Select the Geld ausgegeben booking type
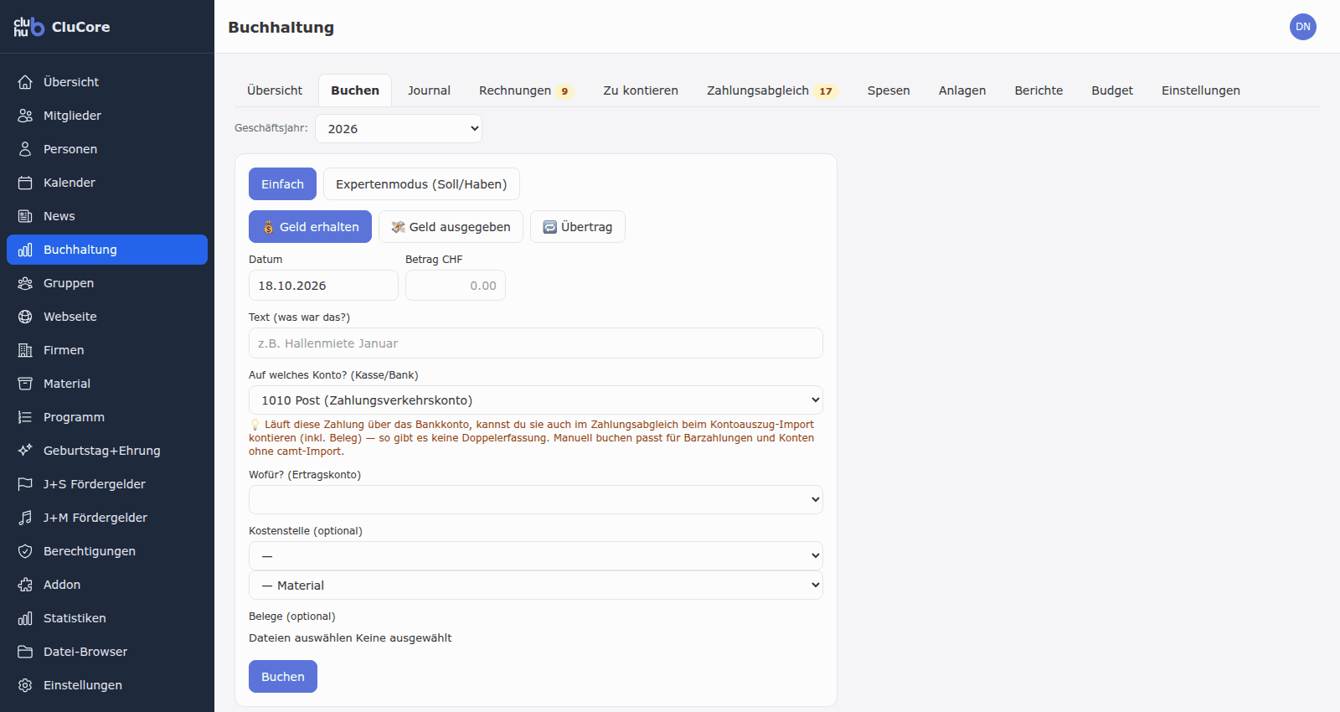Viewport: 1340px width, 712px height. 451,227
